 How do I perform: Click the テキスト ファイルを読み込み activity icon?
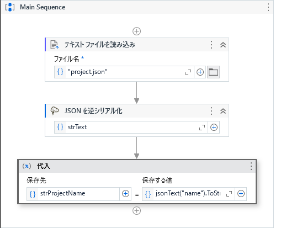(55, 45)
